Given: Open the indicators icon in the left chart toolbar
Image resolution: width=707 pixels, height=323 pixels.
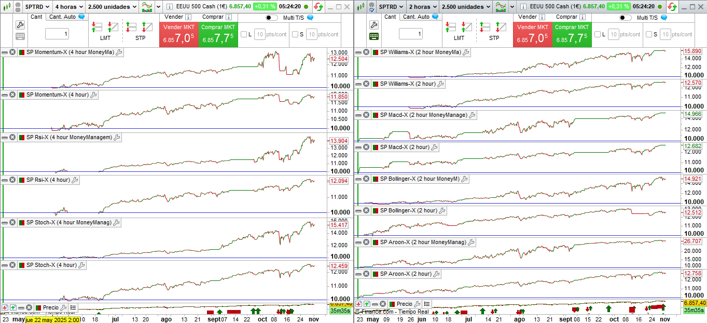Looking at the screenshot, I should coord(147,7).
